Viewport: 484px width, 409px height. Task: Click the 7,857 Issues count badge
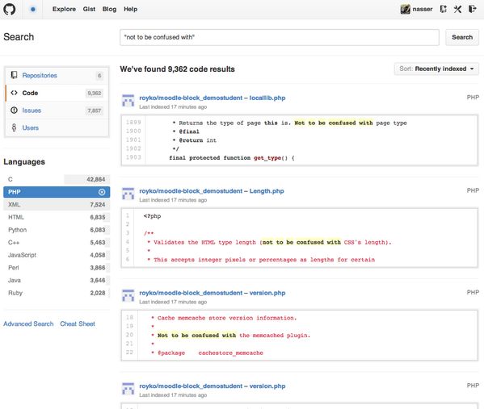click(95, 111)
